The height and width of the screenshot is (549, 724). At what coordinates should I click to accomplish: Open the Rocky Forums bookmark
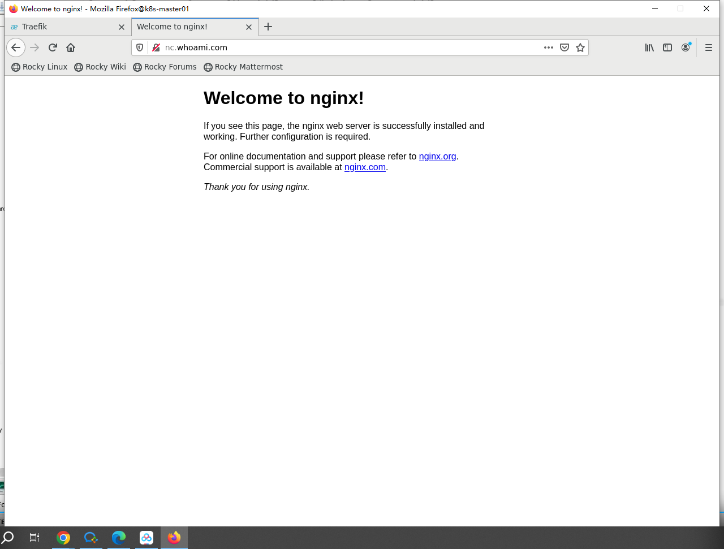(165, 67)
